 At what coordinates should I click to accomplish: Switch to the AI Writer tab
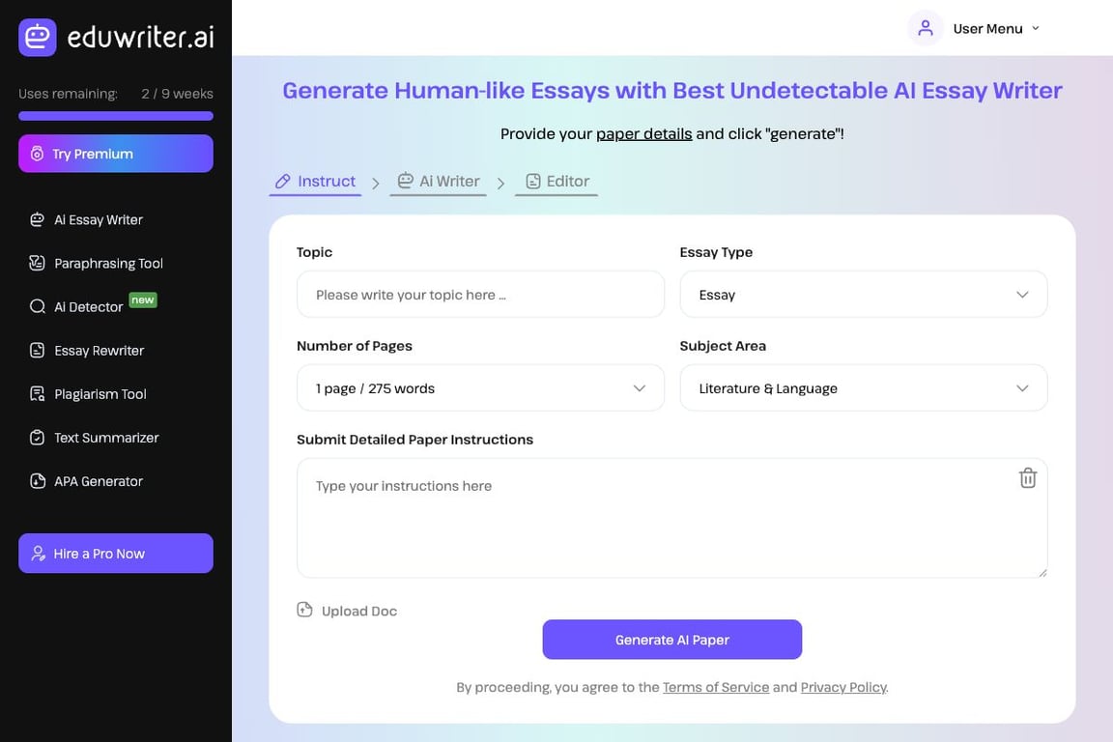click(439, 182)
